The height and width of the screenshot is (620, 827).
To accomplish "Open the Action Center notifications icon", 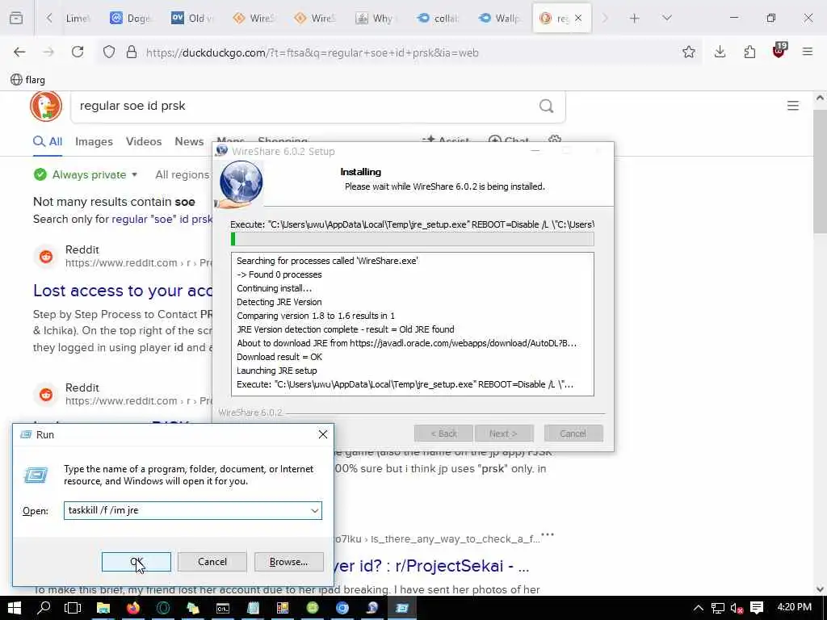I will (757, 608).
